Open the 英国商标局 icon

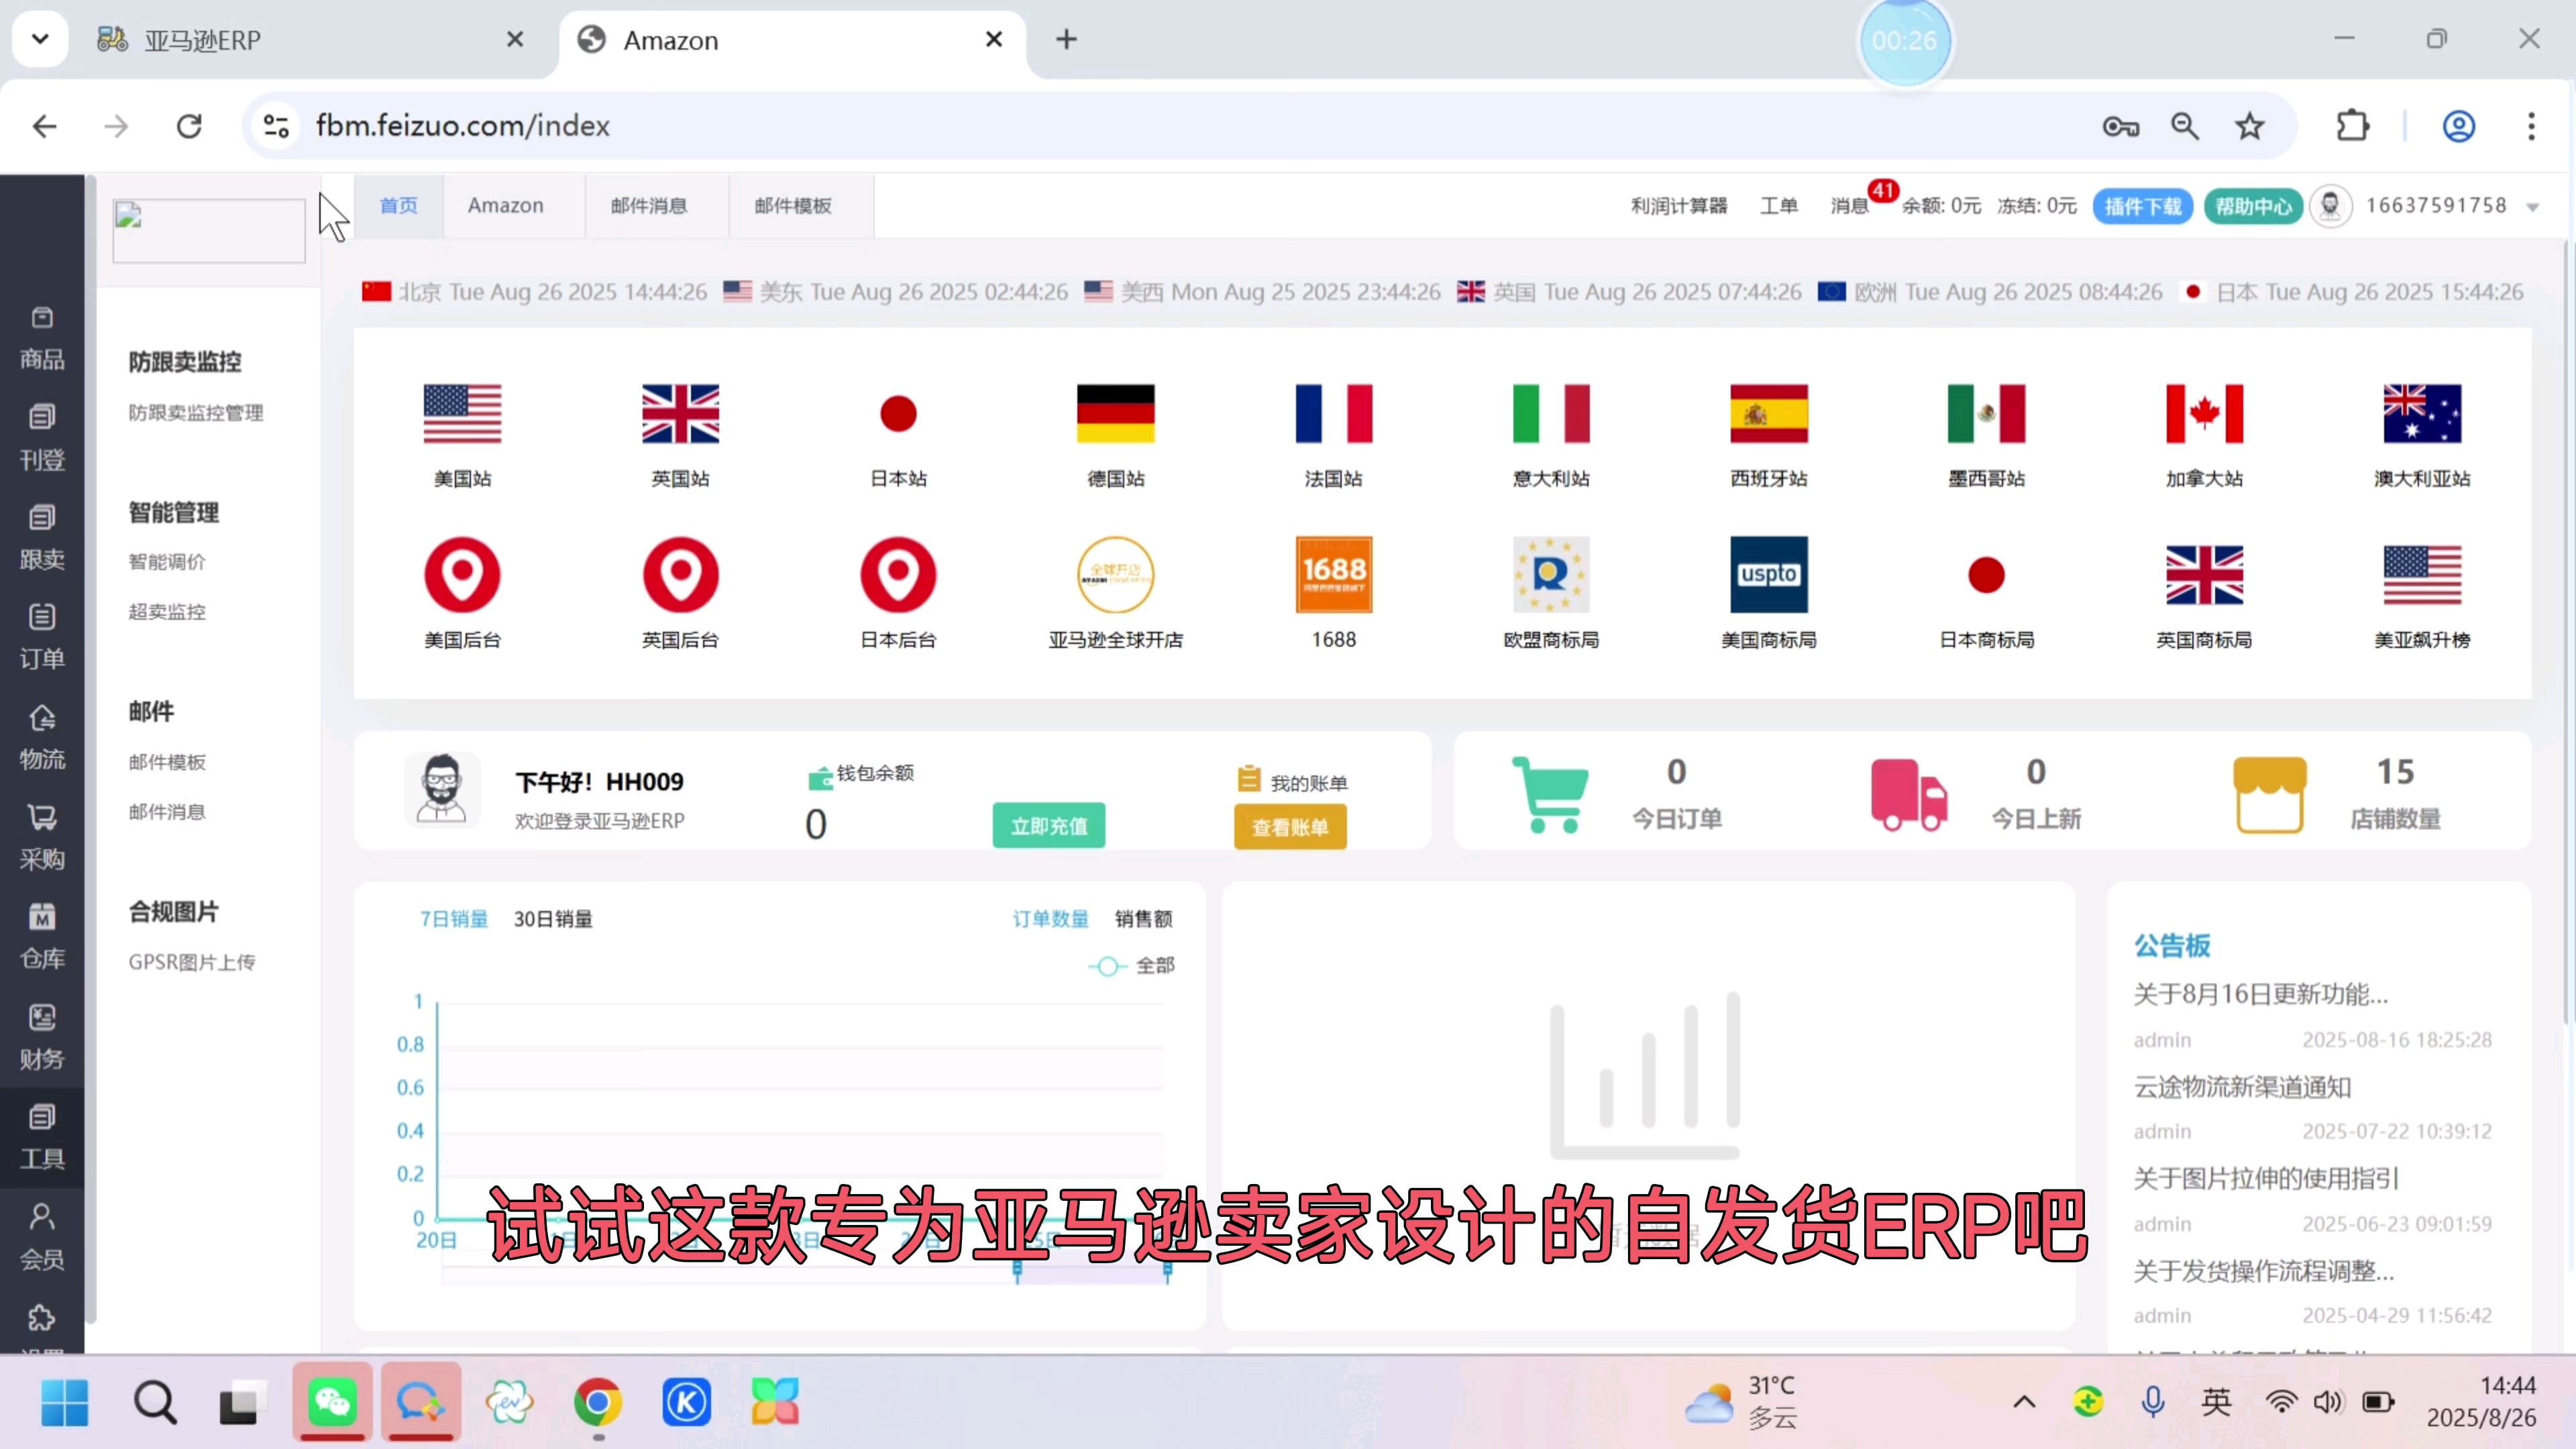tap(2204, 575)
